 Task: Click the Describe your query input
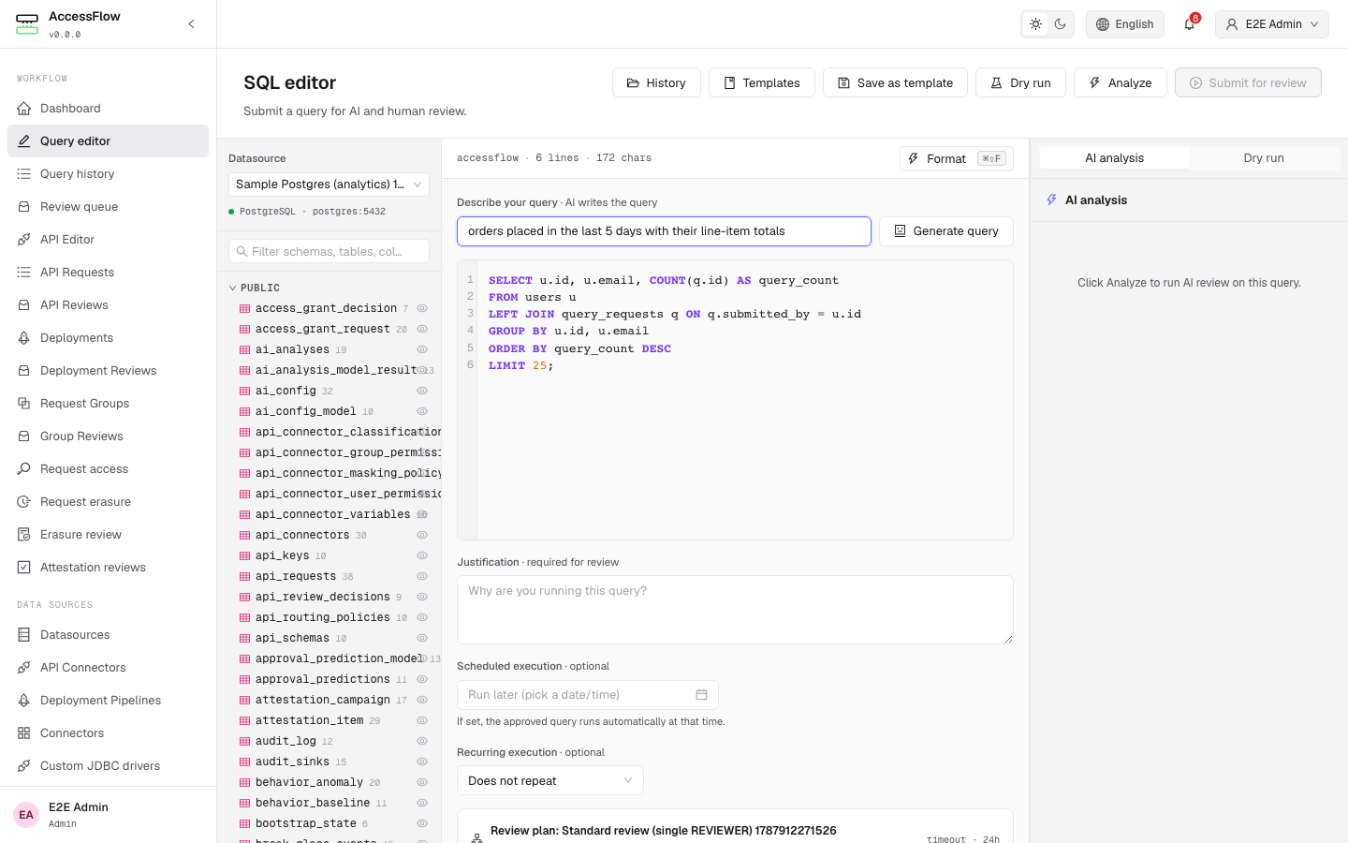point(664,231)
